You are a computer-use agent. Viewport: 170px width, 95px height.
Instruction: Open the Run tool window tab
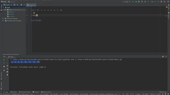(x=6, y=92)
